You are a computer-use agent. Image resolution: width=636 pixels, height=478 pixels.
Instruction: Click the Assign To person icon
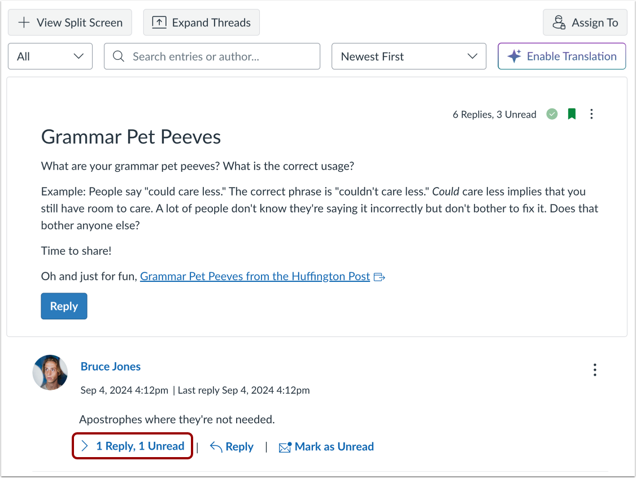(x=559, y=23)
